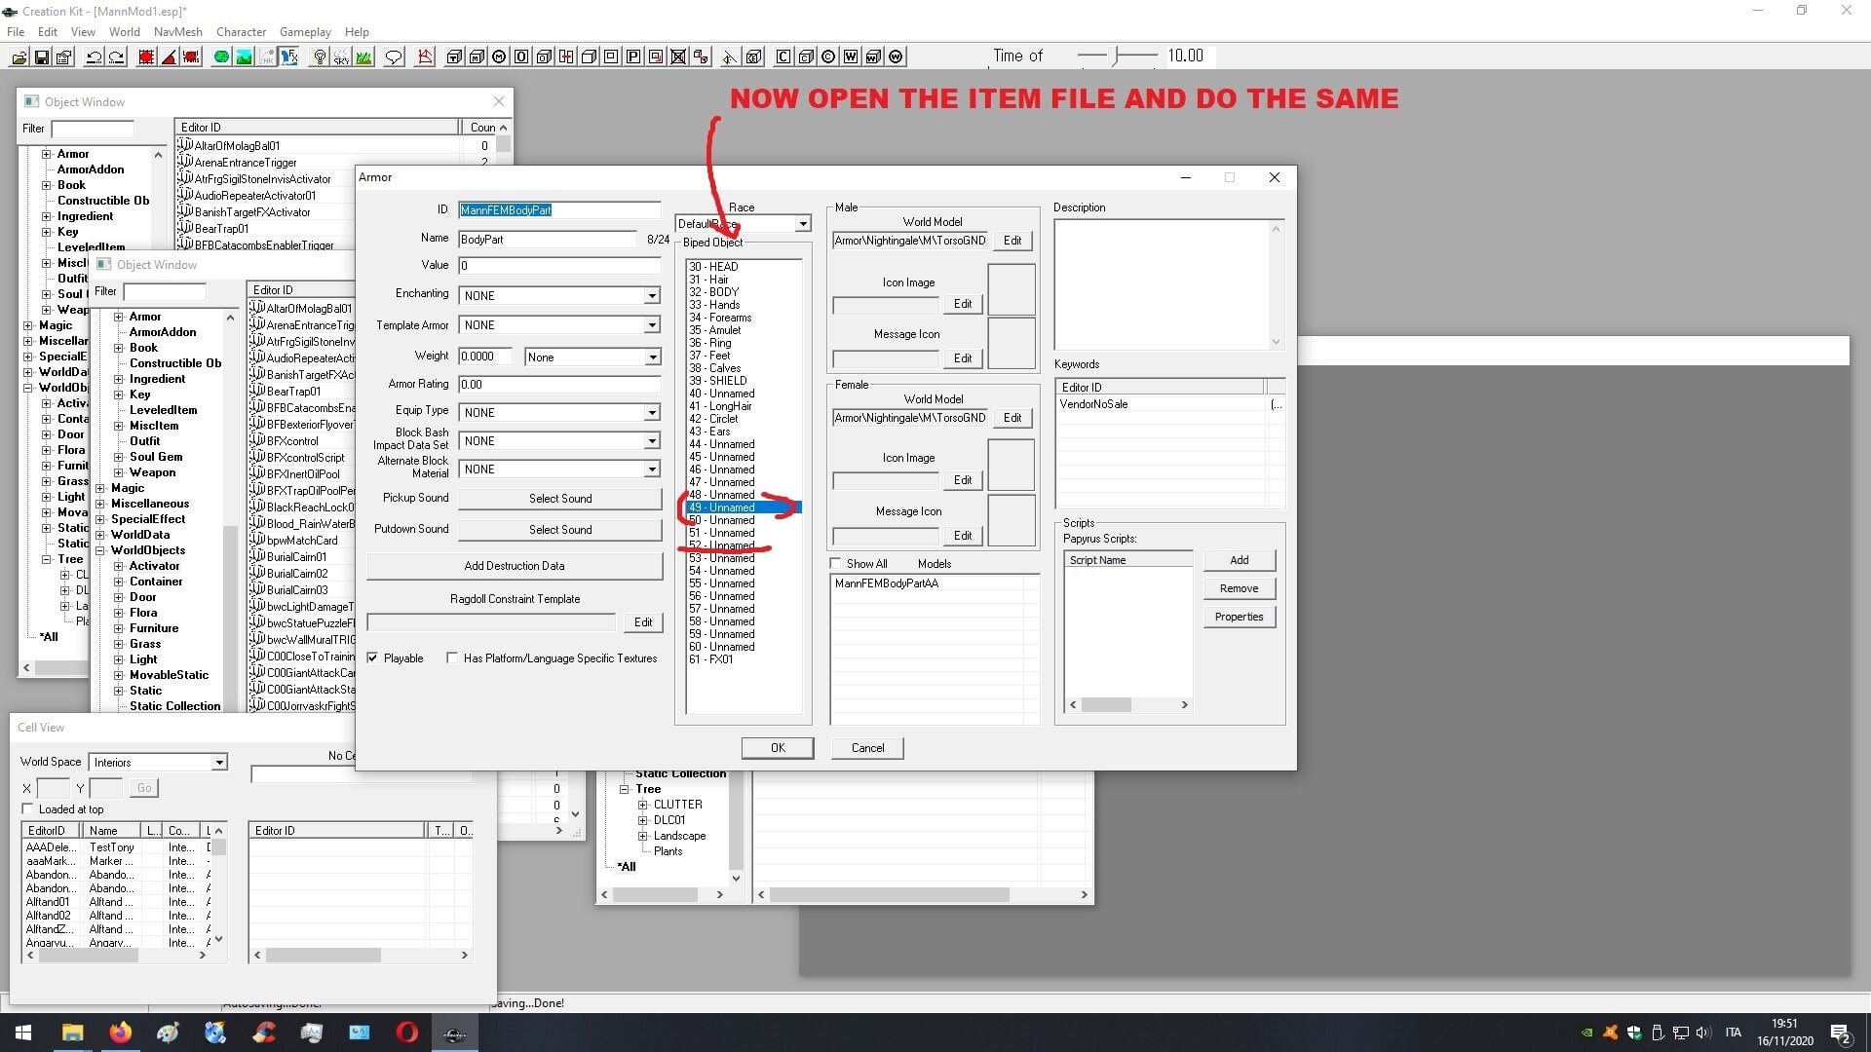Open the World Space Interiors dropdown
1871x1052 pixels.
[219, 763]
